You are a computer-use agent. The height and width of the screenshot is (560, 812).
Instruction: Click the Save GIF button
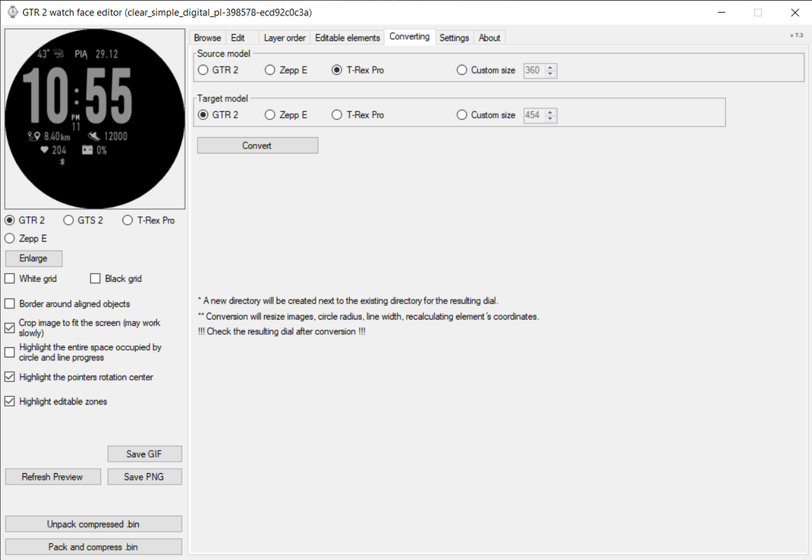[144, 454]
